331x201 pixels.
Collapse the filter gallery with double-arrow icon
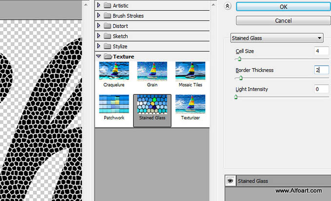(228, 6)
